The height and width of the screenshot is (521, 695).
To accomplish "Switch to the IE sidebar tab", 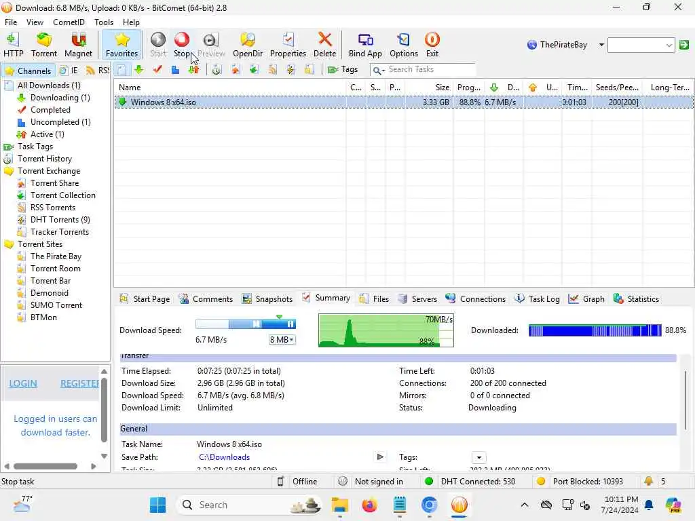I will tap(69, 71).
